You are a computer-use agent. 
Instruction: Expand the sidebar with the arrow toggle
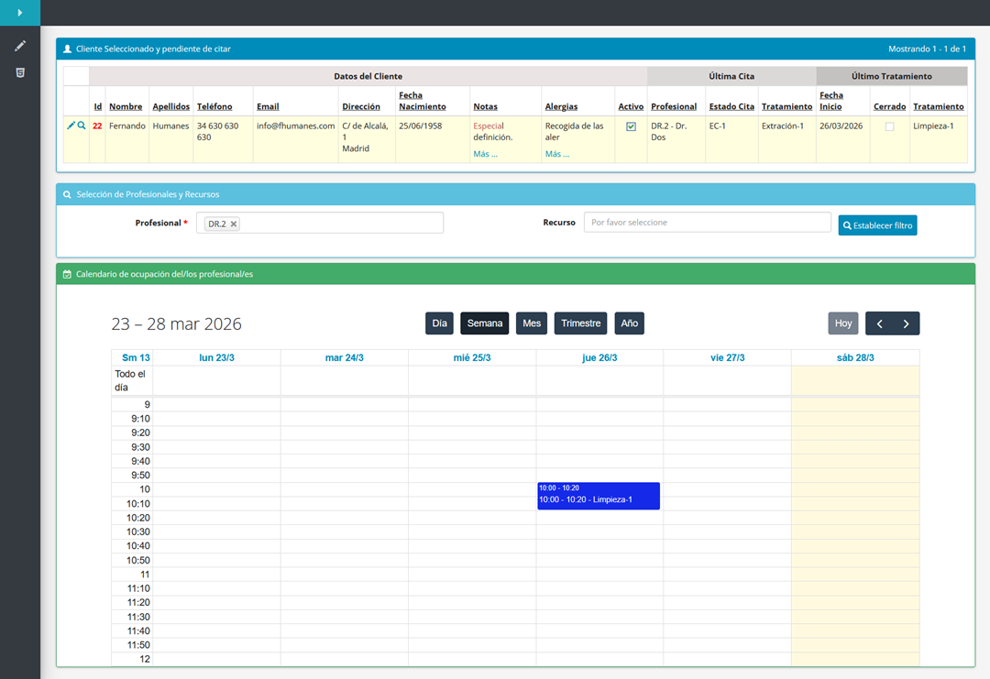[x=19, y=13]
